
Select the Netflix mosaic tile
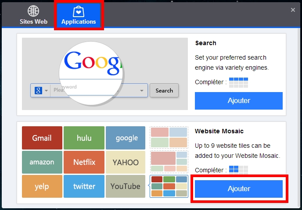(x=84, y=162)
